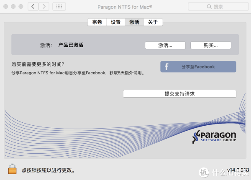Click 提交支持请求 button

pyautogui.click(x=179, y=94)
